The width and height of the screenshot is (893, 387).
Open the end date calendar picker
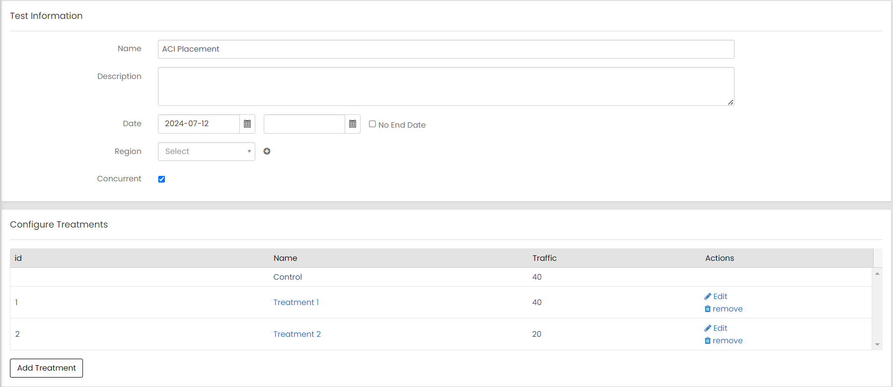353,124
